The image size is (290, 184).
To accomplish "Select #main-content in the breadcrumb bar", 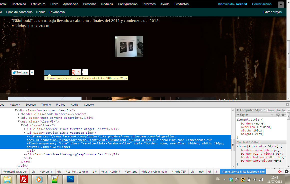I will coord(111,172).
